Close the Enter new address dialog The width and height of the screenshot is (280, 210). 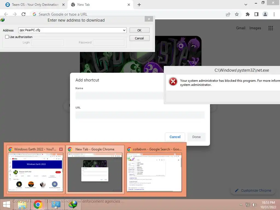tap(149, 19)
